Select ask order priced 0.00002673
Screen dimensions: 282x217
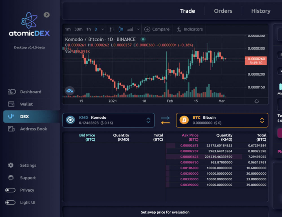(217, 145)
